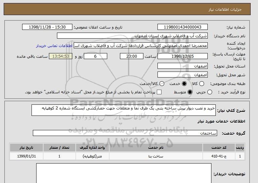Select the کالا radio button

[202, 84]
